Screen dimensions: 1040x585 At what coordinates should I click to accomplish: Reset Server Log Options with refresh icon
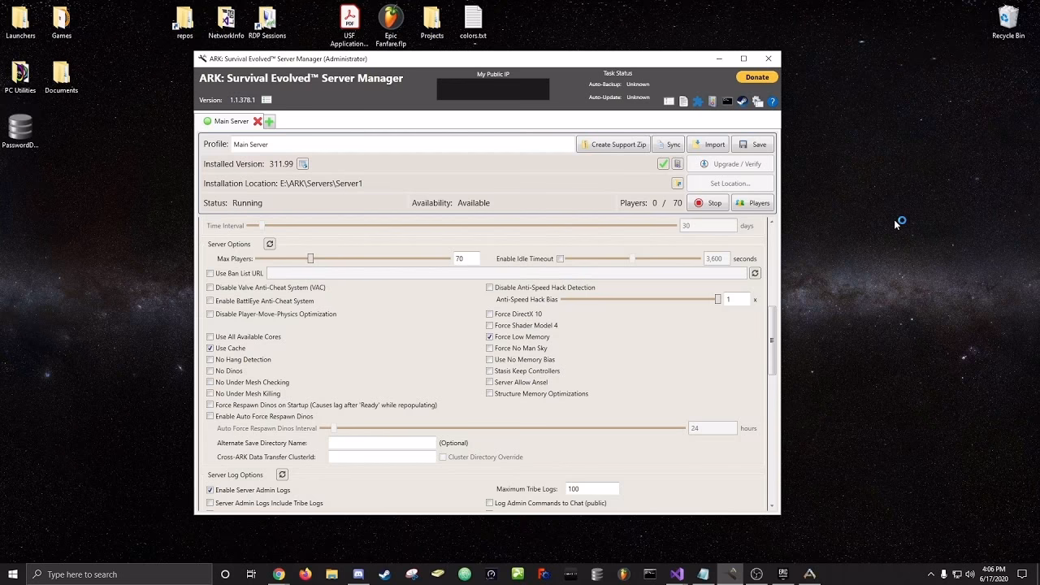point(282,474)
